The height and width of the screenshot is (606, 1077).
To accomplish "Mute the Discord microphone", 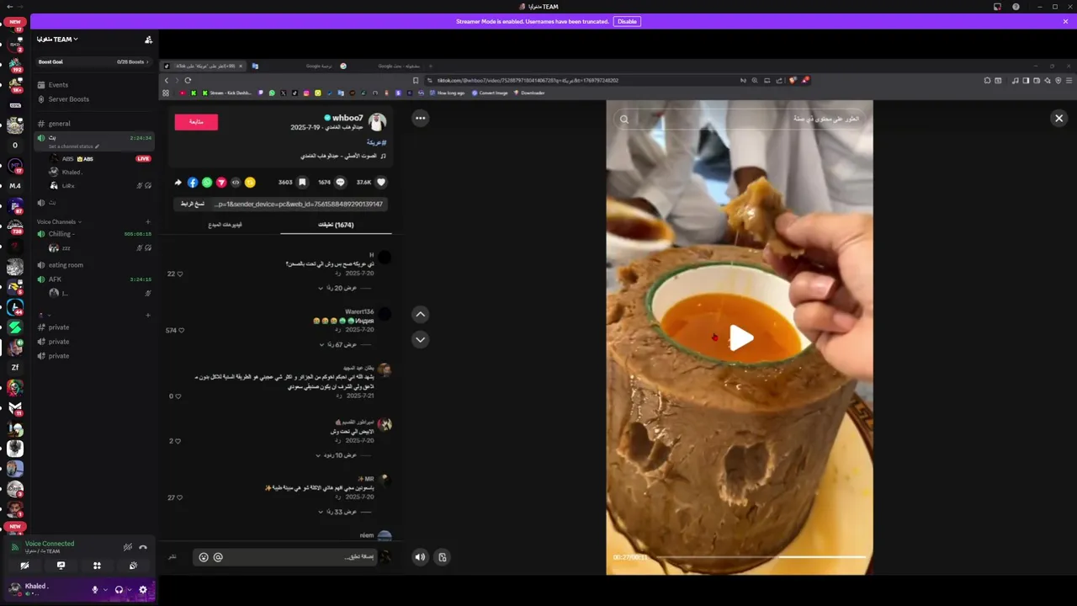I will click(95, 590).
